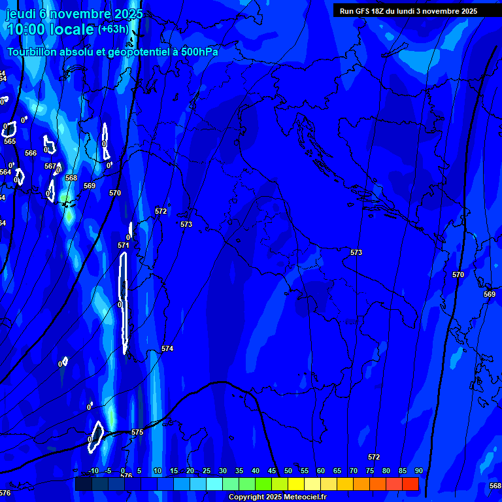The width and height of the screenshot is (502, 502).
Task: Click the 10:00 locale time text
Action: tap(50, 29)
